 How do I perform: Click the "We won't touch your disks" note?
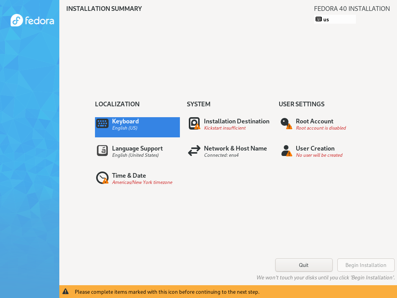coord(326,277)
